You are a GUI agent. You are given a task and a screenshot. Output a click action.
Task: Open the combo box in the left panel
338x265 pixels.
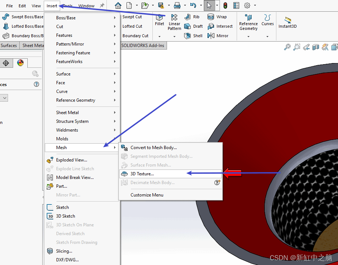[4, 98]
